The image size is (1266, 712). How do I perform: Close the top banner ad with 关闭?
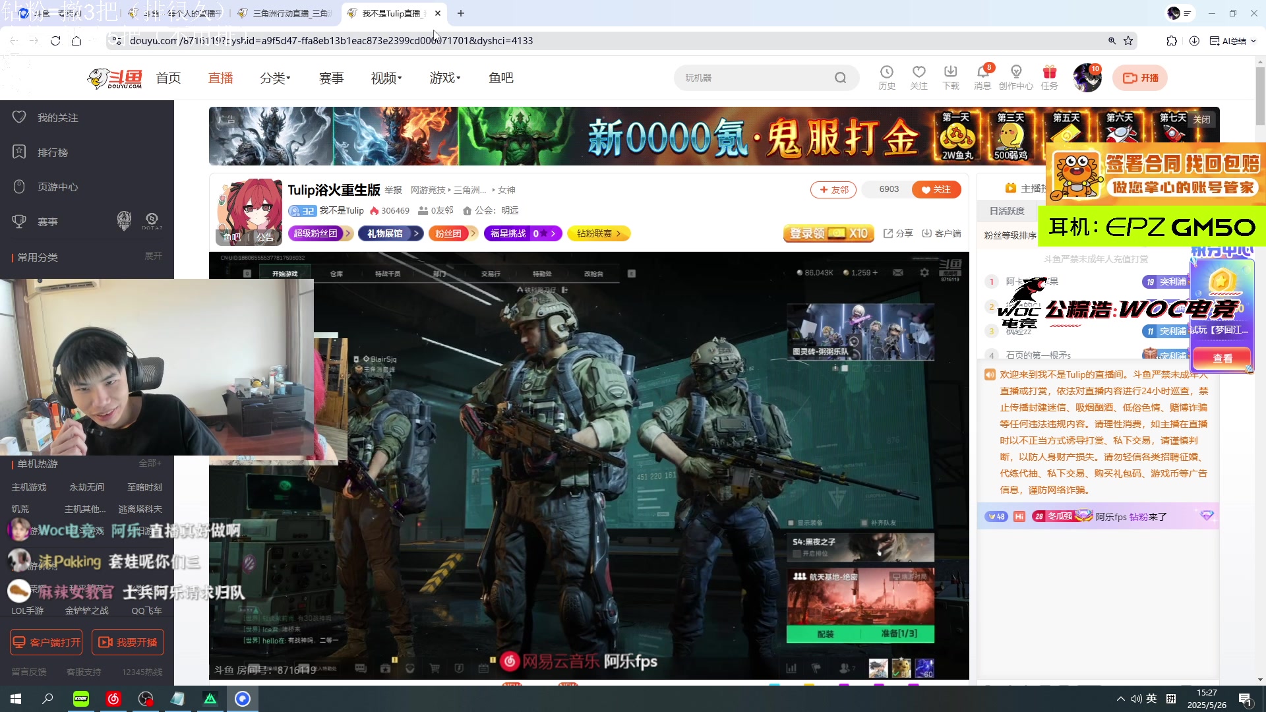(1202, 119)
